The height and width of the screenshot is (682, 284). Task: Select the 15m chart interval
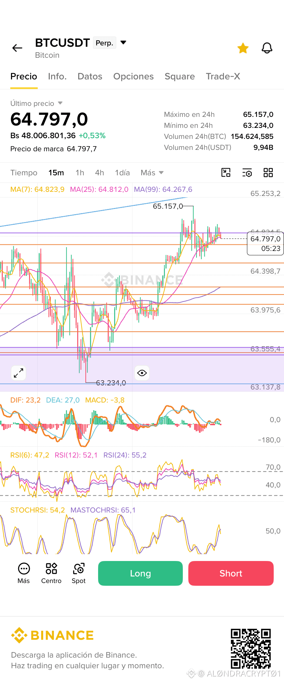[x=56, y=173]
